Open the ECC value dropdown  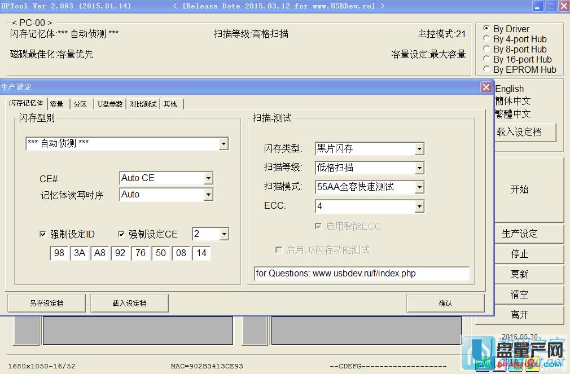419,206
